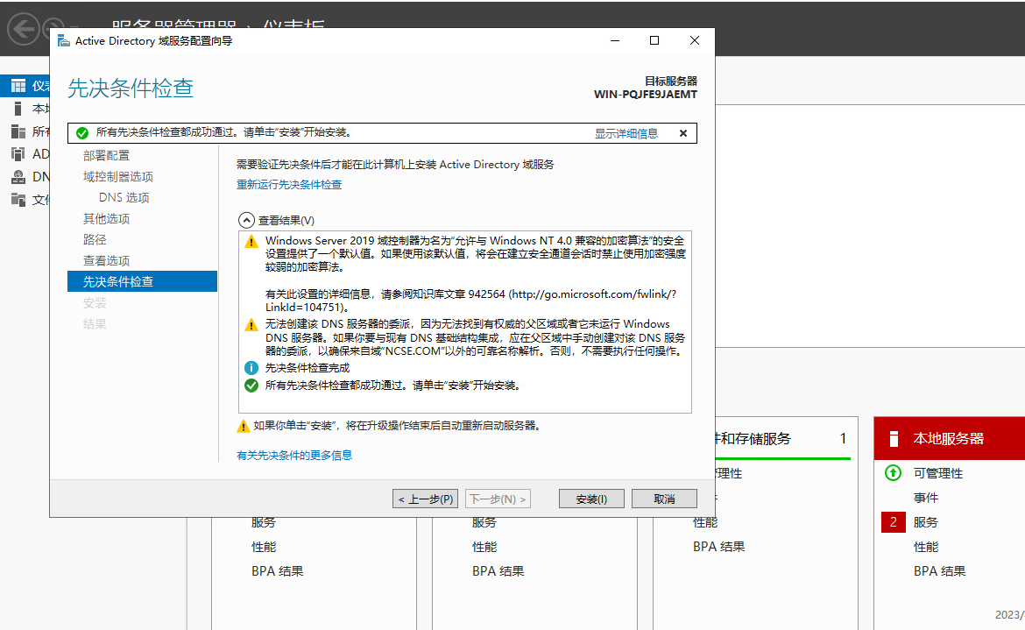
Task: Click the AD DS wizard title bar icon
Action: (63, 41)
